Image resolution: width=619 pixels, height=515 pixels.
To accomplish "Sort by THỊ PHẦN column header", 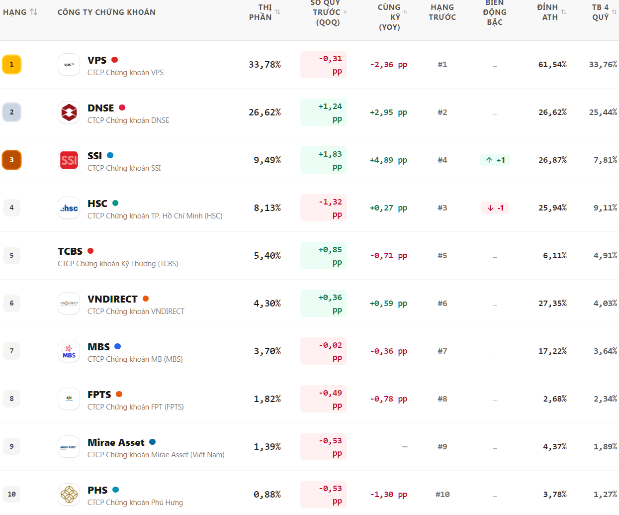I will coord(264,12).
